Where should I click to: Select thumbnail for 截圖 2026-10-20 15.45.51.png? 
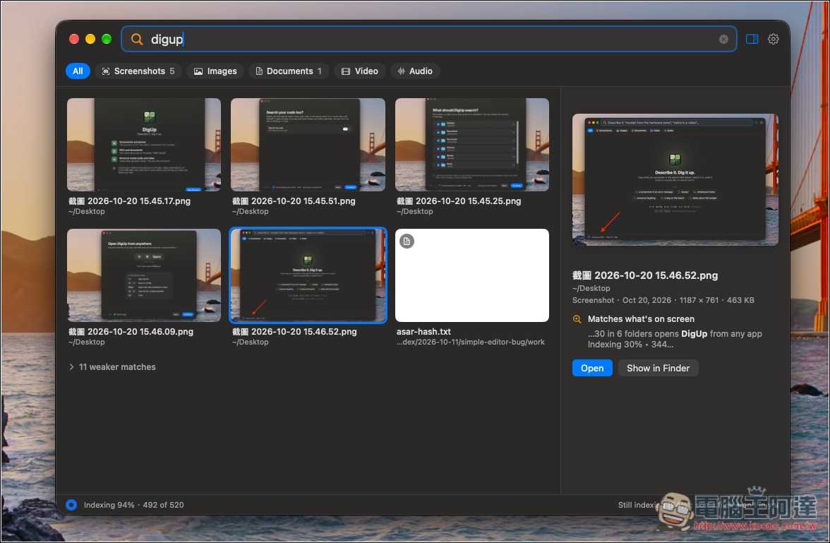pyautogui.click(x=308, y=145)
